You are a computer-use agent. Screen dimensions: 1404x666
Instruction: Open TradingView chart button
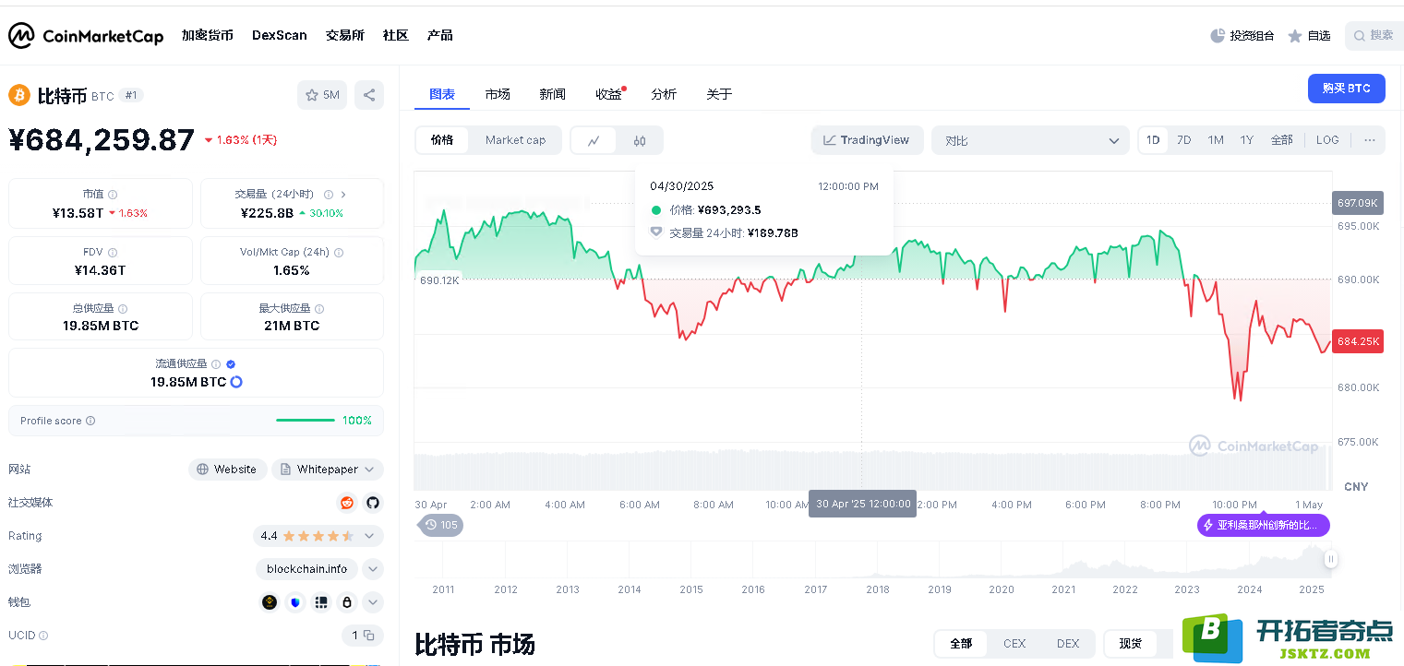pyautogui.click(x=867, y=140)
